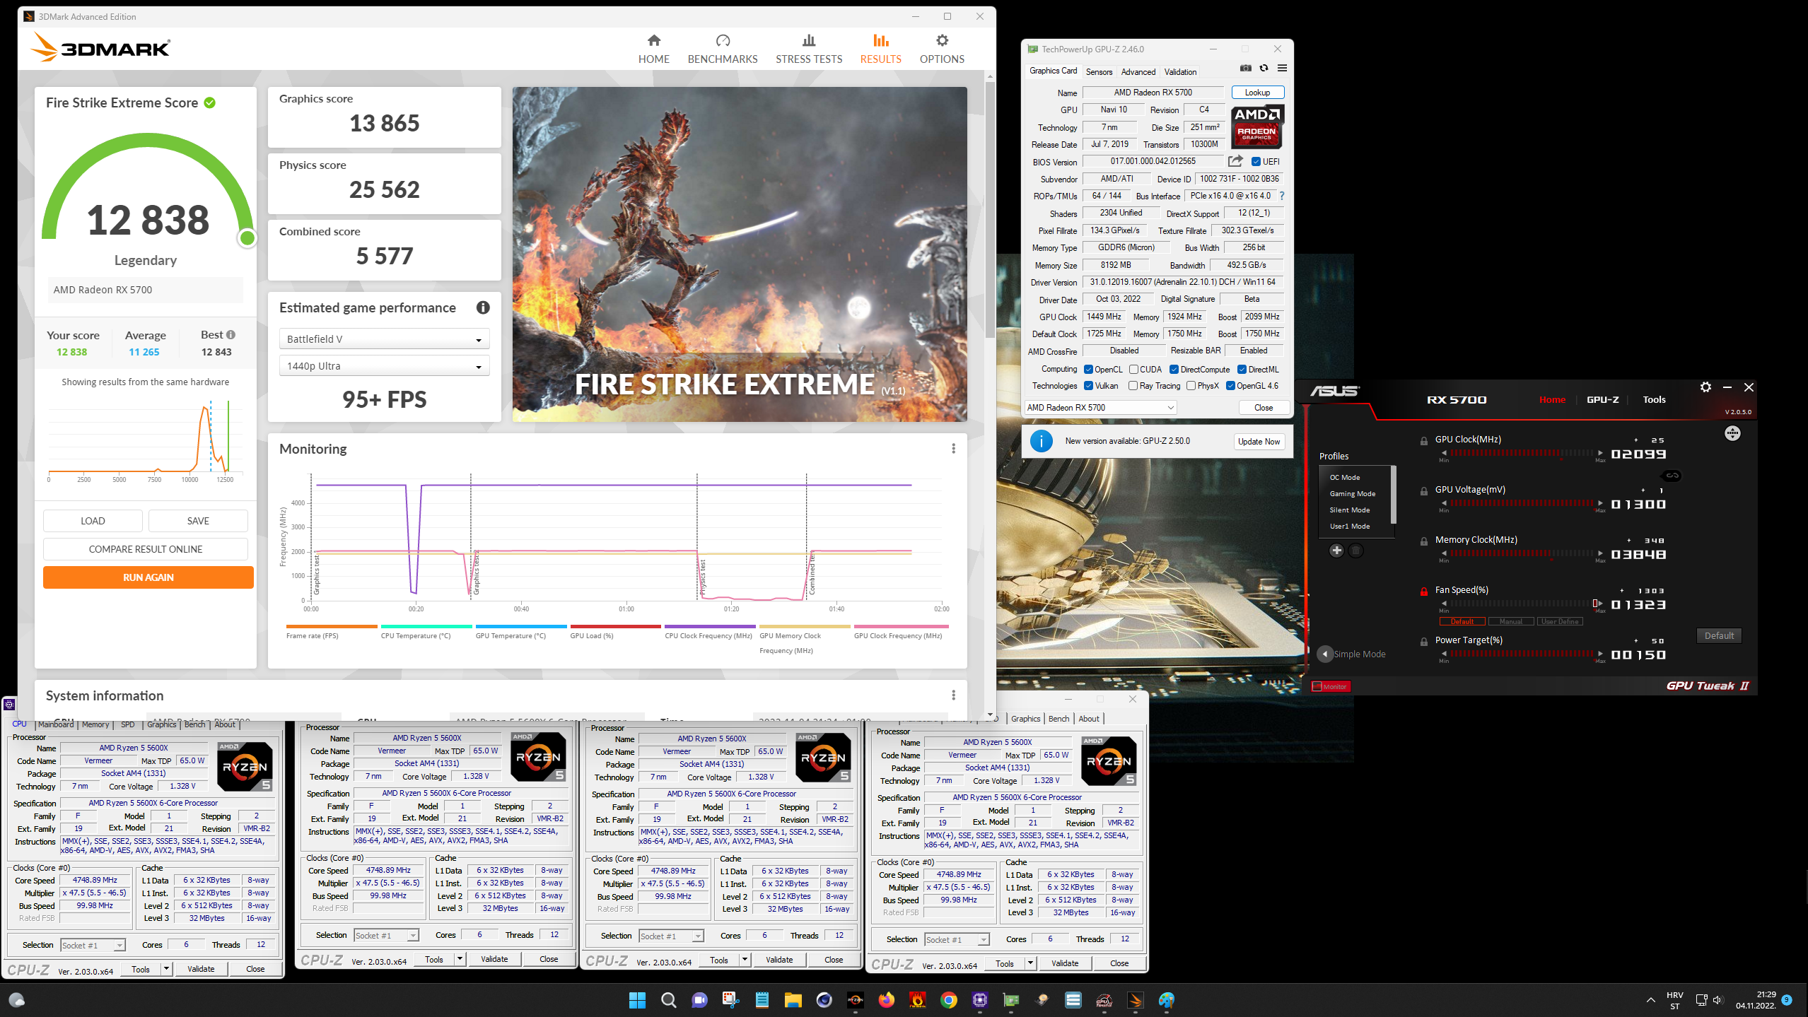Open BENCHMARKS in 3DMark navigation

coord(722,49)
